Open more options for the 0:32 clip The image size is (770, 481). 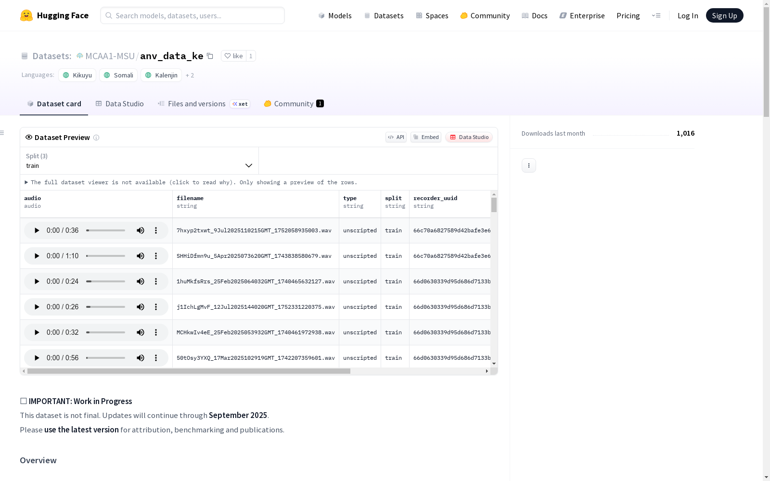[x=156, y=332]
